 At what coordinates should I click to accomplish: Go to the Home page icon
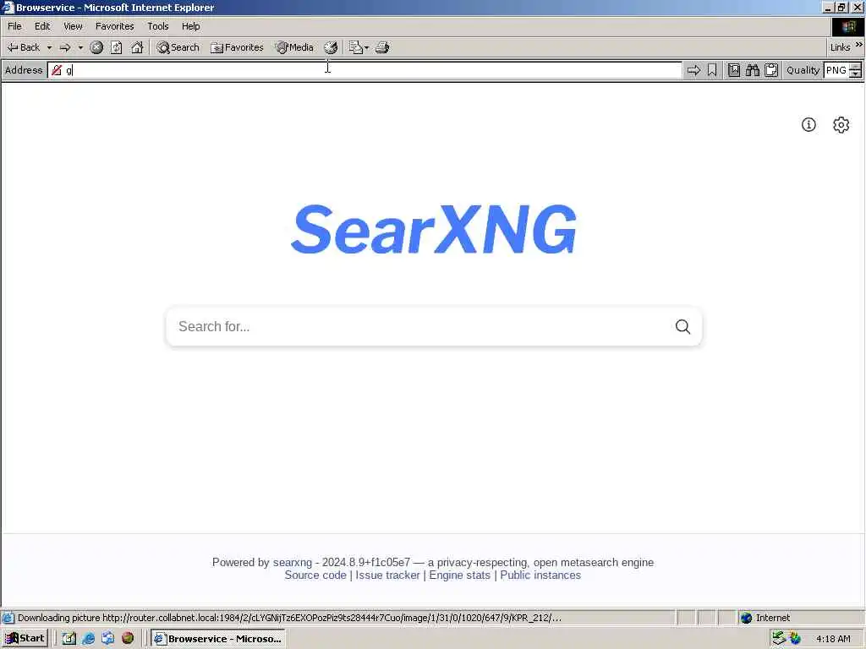coord(137,47)
